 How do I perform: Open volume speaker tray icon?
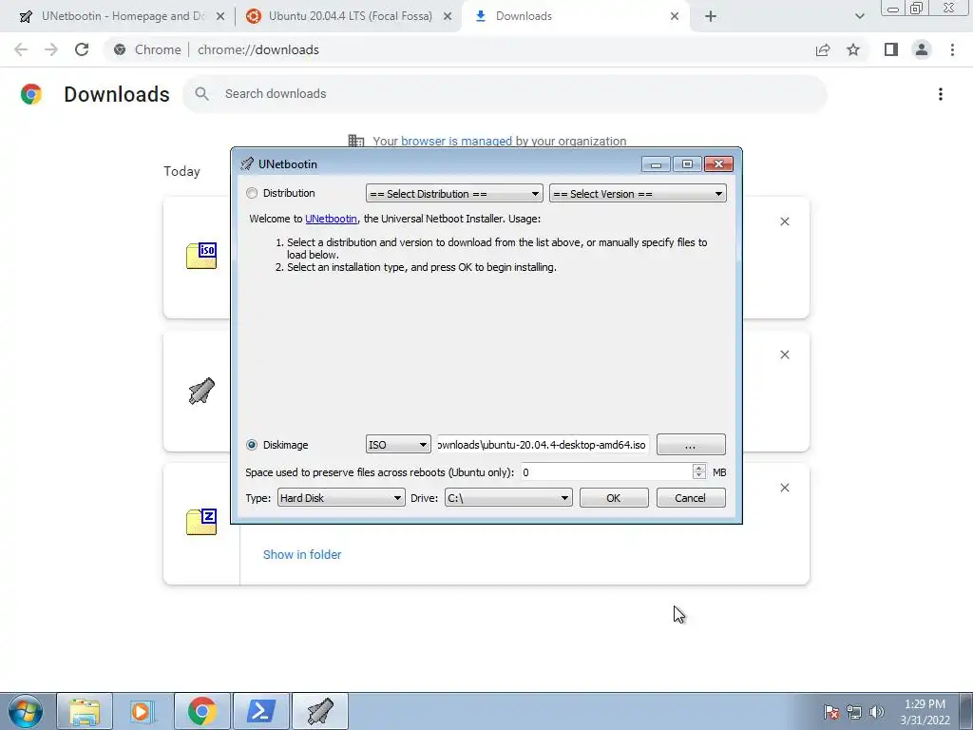click(877, 712)
